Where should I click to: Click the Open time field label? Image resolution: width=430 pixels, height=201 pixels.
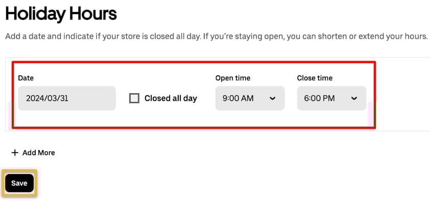pyautogui.click(x=233, y=78)
